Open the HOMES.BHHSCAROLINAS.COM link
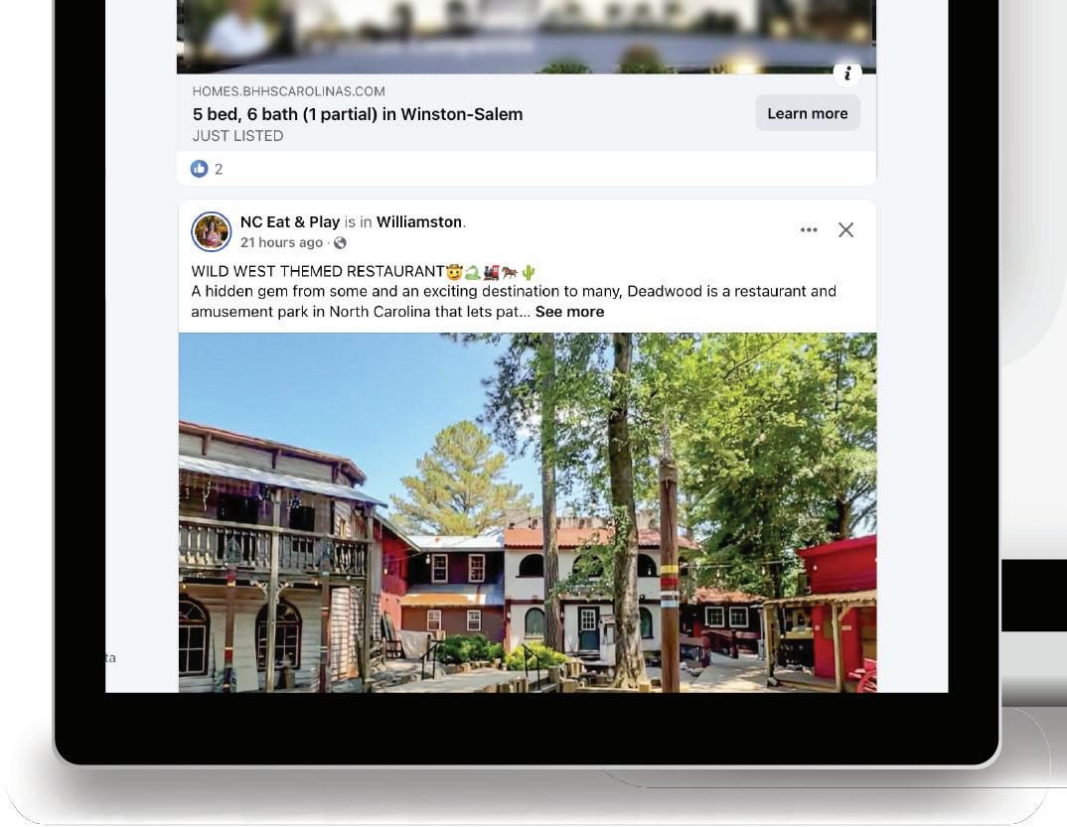The image size is (1067, 827). [x=288, y=91]
